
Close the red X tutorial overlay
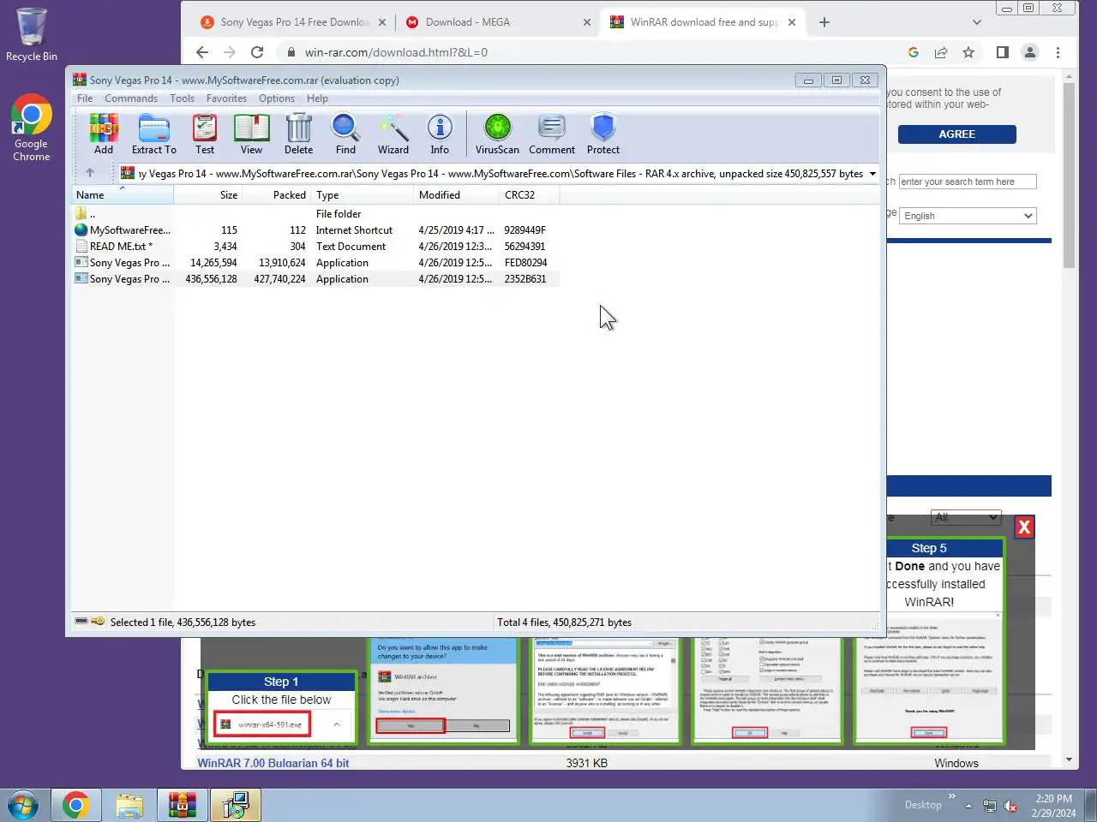tap(1024, 527)
